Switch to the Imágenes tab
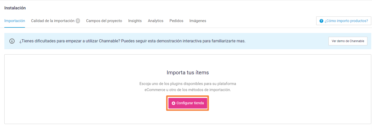The image size is (372, 139). [198, 21]
